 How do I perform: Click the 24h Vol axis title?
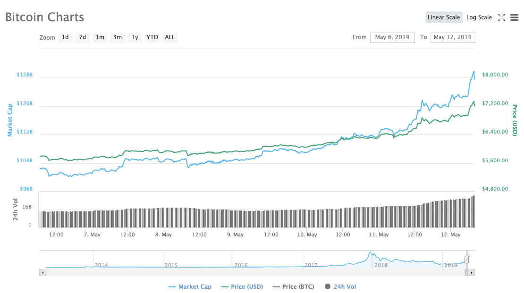(x=16, y=209)
